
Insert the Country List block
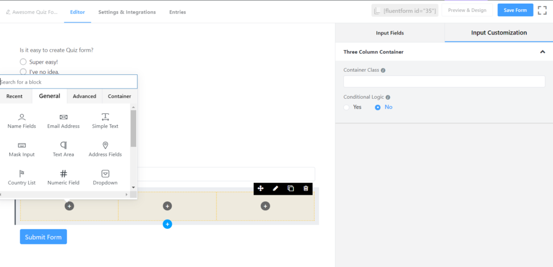tap(22, 178)
